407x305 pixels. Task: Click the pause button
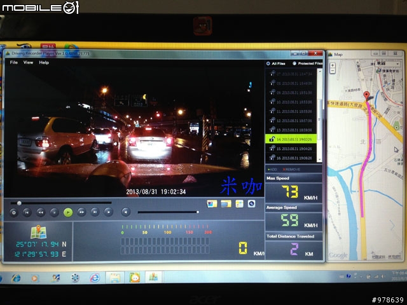tap(54, 212)
